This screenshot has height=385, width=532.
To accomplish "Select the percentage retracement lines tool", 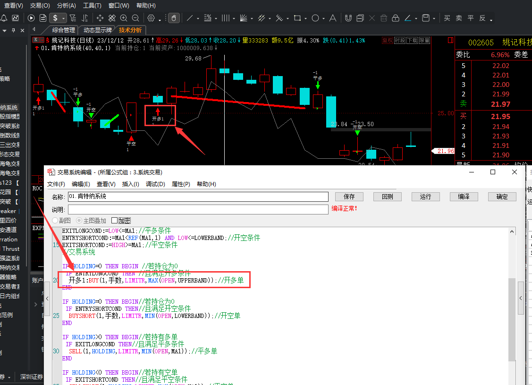I will point(208,18).
